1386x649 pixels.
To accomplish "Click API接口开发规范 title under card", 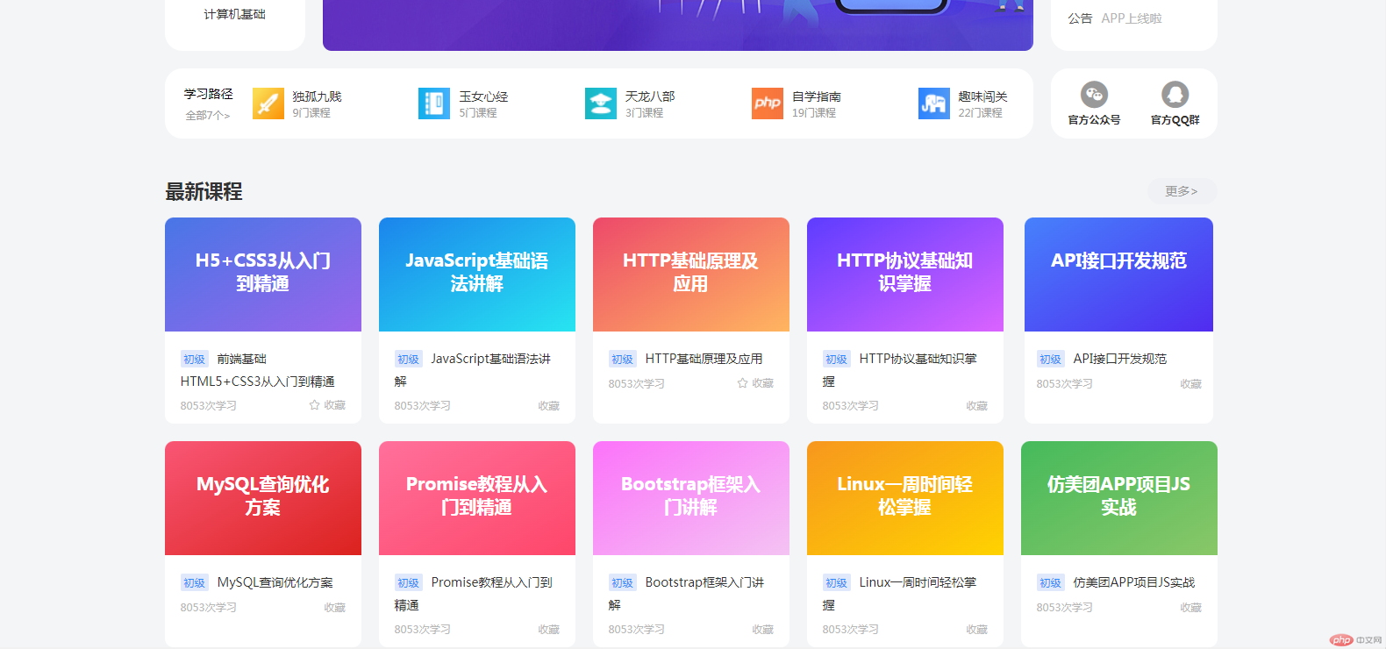I will 1120,359.
